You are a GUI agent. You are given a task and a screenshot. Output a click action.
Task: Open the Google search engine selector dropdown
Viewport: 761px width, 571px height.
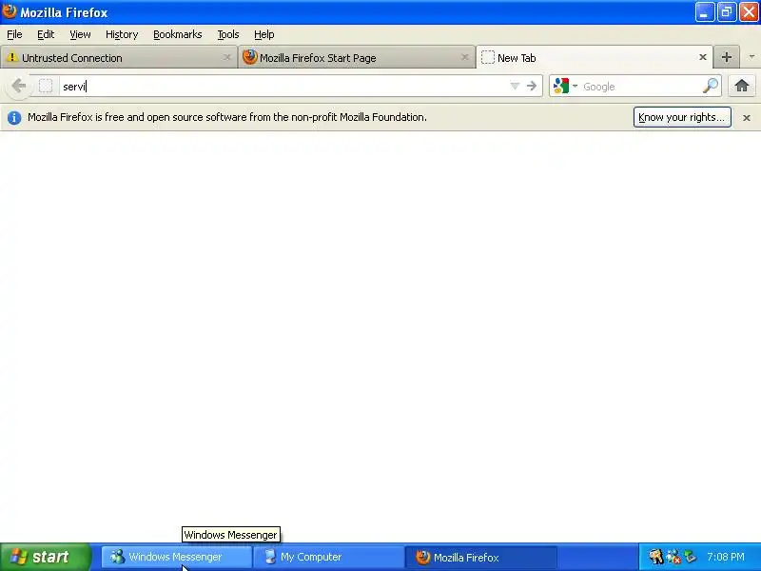[565, 86]
